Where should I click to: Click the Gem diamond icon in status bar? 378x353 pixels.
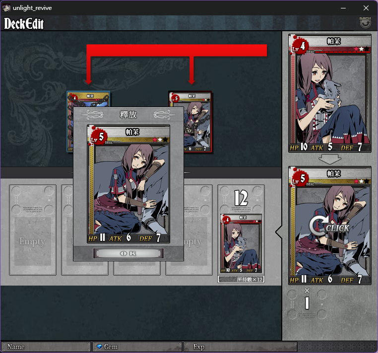click(x=99, y=347)
